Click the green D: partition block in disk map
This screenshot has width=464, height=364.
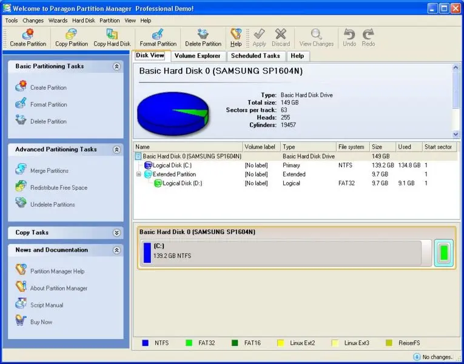443,253
